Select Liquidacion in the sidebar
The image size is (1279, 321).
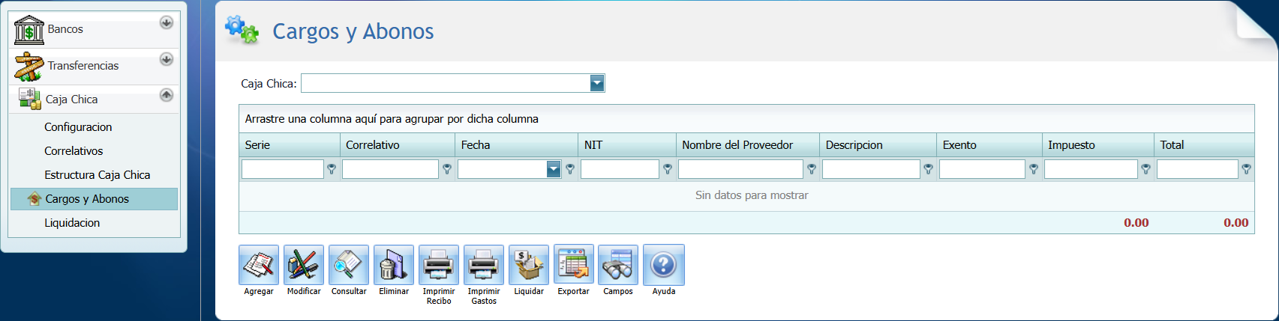point(72,223)
